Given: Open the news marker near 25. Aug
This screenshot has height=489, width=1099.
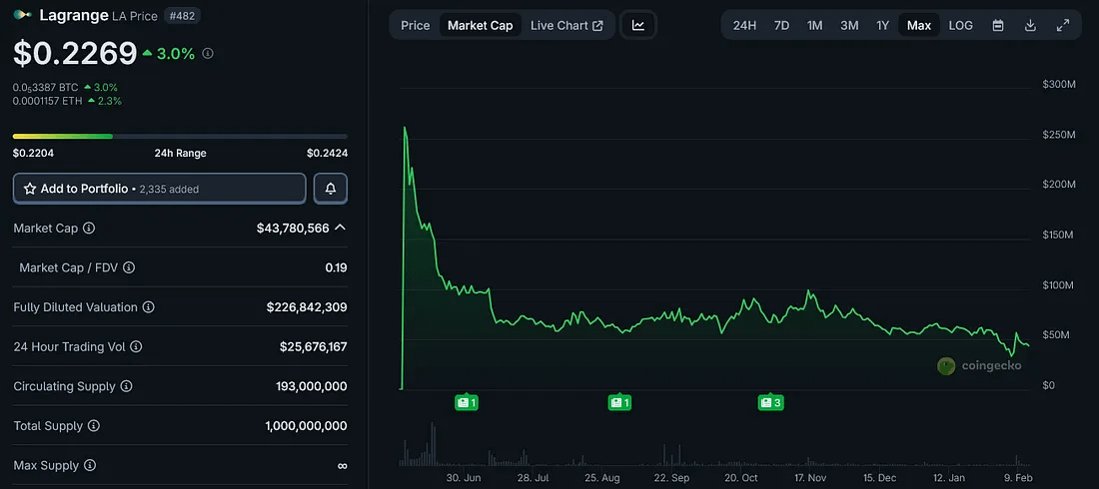Looking at the screenshot, I should coord(619,403).
